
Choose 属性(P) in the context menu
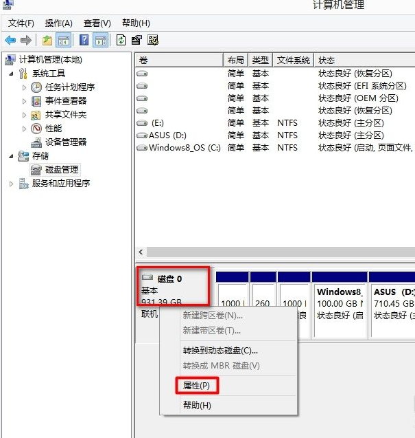[x=196, y=385]
